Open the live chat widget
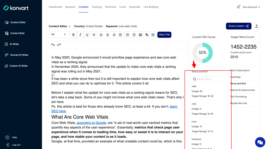The width and height of the screenshot is (267, 149). 260,142
